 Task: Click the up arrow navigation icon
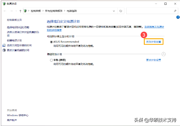click(x=20, y=11)
